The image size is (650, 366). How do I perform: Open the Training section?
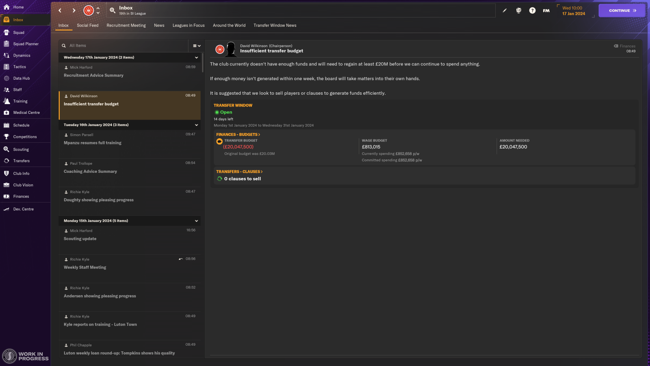(20, 101)
